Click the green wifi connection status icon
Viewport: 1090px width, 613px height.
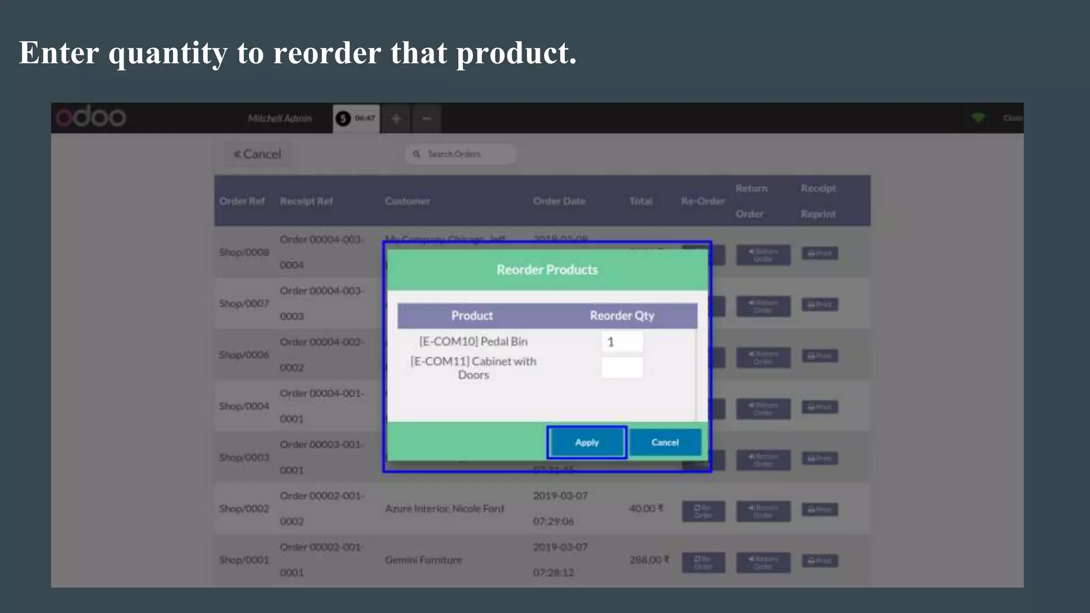point(978,118)
